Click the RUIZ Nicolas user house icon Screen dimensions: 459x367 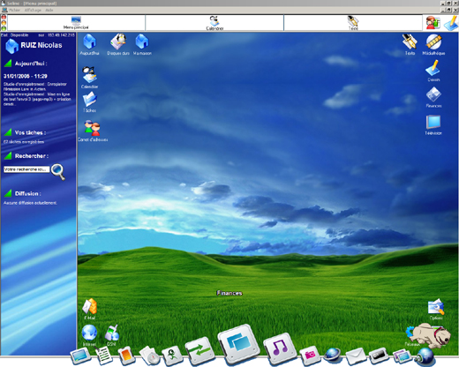pos(12,46)
